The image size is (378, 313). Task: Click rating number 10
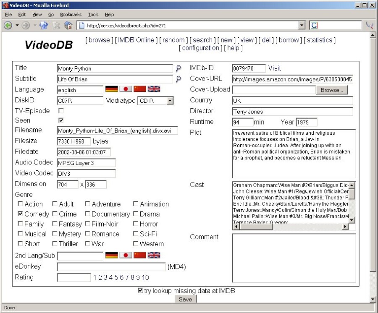click(x=145, y=277)
